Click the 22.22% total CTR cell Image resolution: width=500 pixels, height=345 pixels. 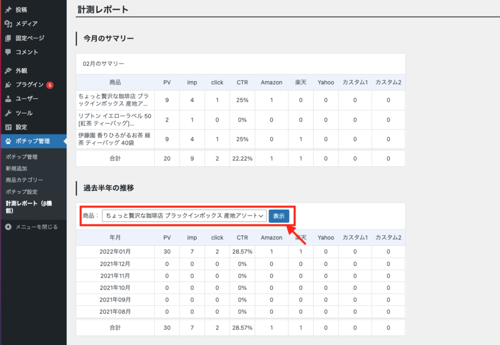(x=242, y=159)
